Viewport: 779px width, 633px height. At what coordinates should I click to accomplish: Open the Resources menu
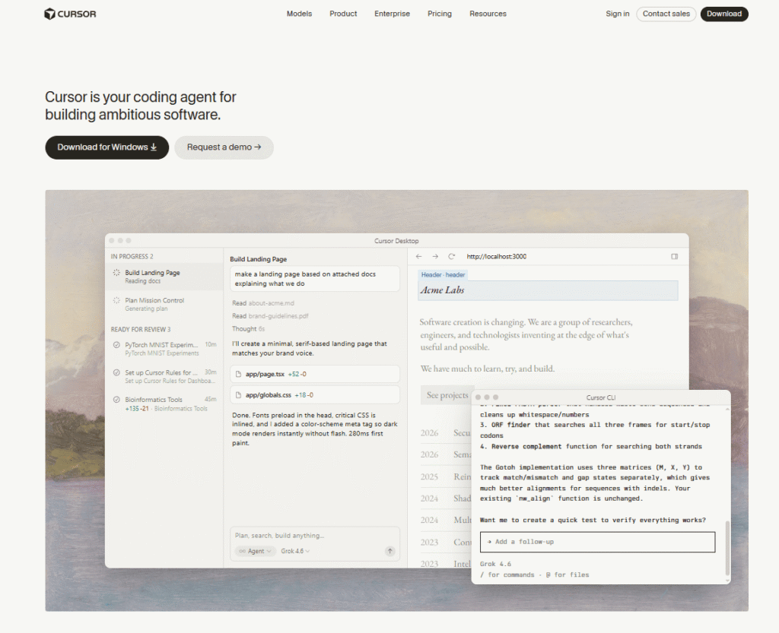click(x=488, y=14)
